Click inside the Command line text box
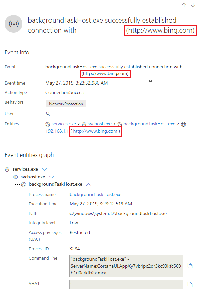This screenshot has width=200, height=291. (126, 266)
